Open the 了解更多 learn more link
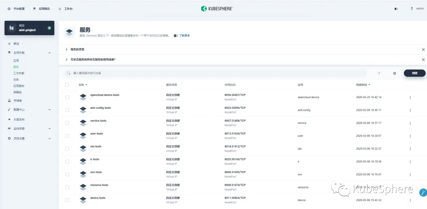 [184, 35]
